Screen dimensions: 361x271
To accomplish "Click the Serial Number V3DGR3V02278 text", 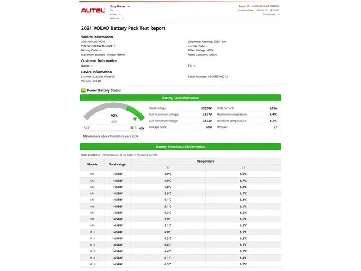I will point(208,76).
